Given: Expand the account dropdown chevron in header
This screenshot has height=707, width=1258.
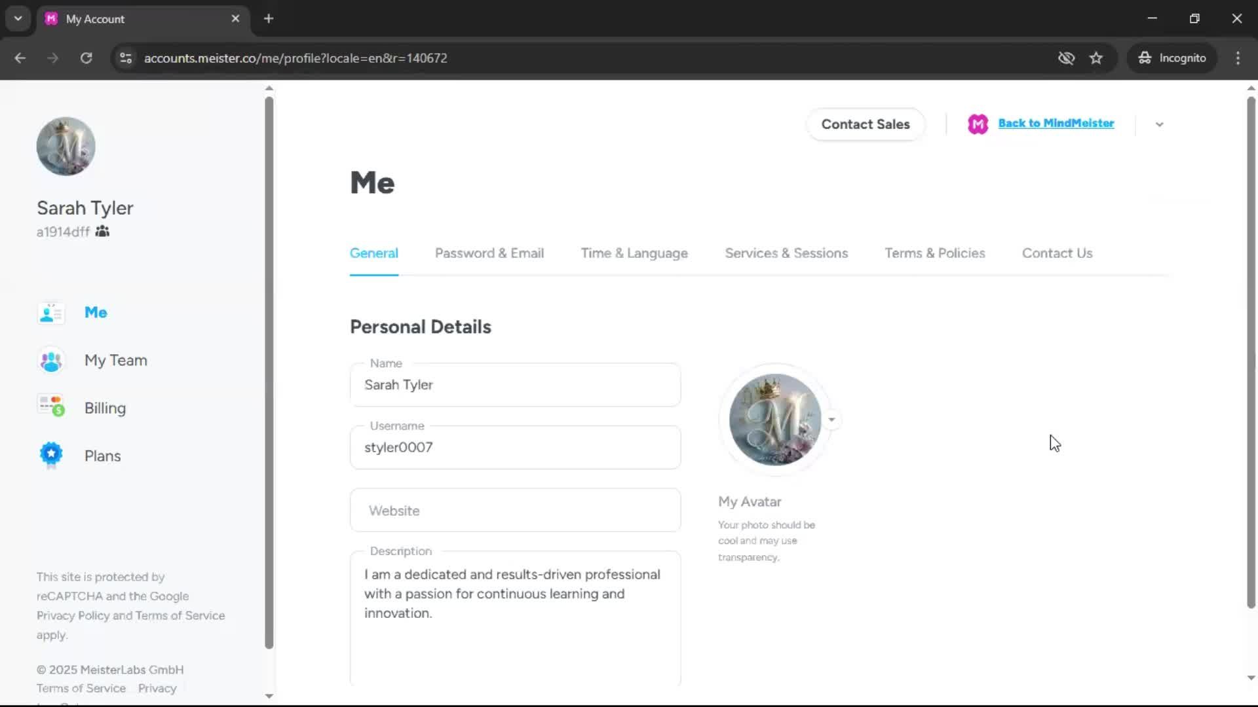Looking at the screenshot, I should pos(1159,124).
